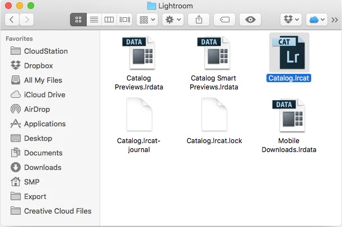
Task: Go back with the Back arrow button
Action: [12, 20]
